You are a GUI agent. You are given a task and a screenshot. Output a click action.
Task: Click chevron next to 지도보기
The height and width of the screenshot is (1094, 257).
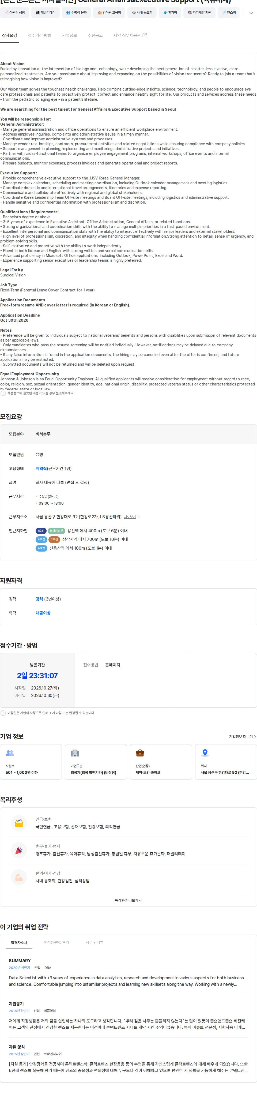(139, 517)
